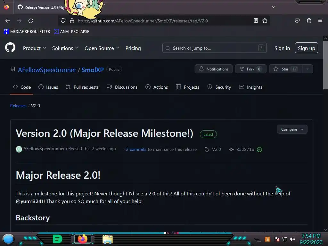Viewport: 328px width, 246px height.
Task: Click the V2.0 tag icon
Action: click(x=207, y=150)
